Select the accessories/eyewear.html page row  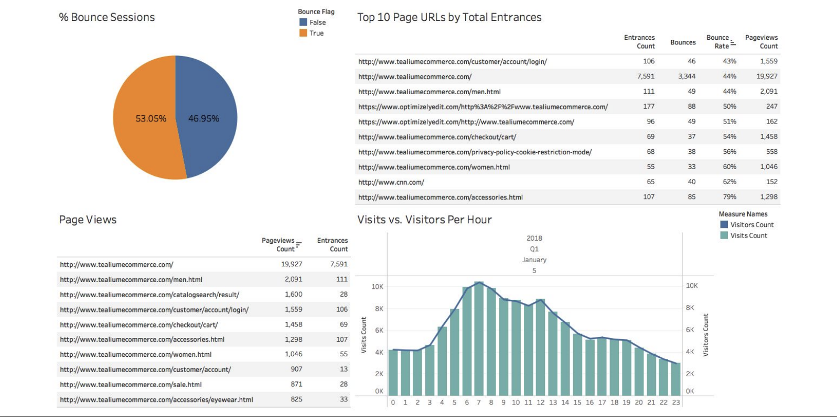tap(156, 400)
